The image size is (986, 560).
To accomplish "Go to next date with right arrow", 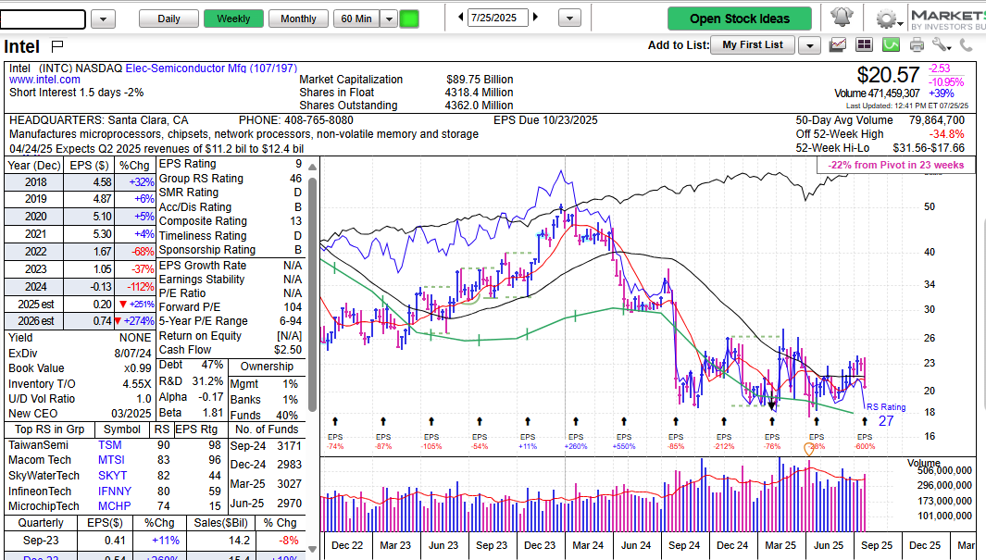I will point(536,18).
